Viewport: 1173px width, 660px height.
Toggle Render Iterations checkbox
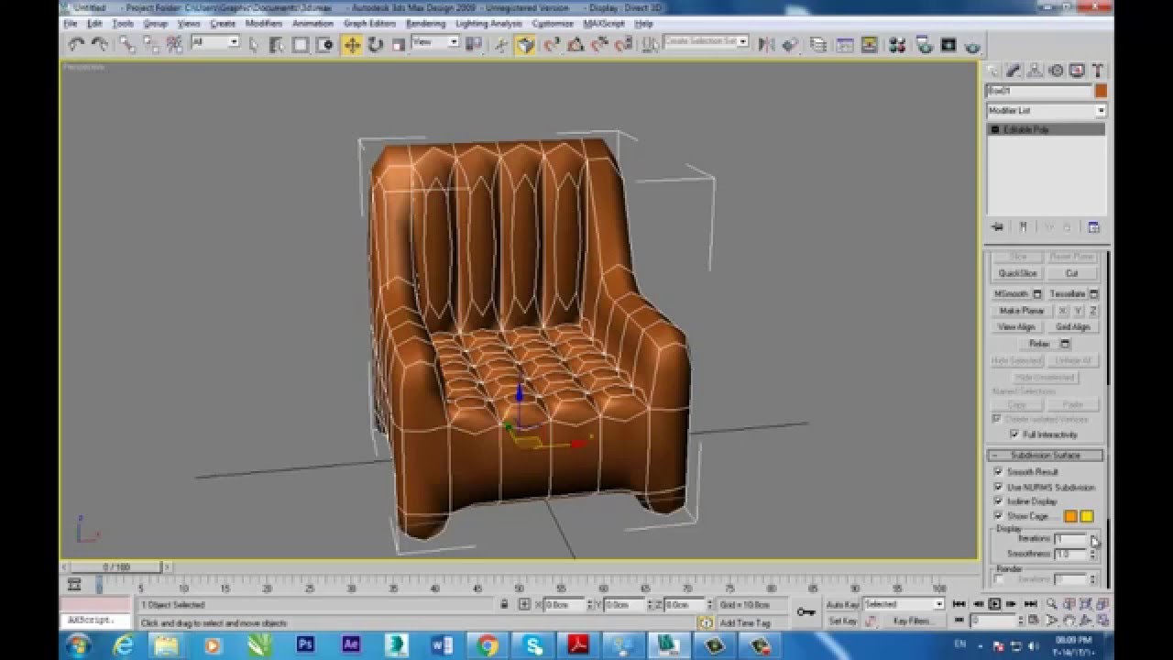pos(999,579)
